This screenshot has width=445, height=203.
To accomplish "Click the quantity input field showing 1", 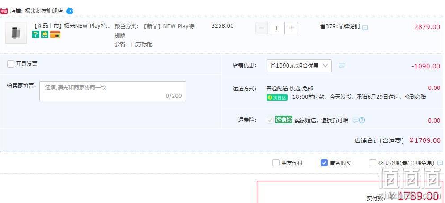I will click(277, 28).
